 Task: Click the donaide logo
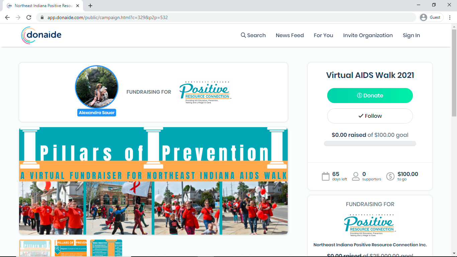click(x=41, y=35)
